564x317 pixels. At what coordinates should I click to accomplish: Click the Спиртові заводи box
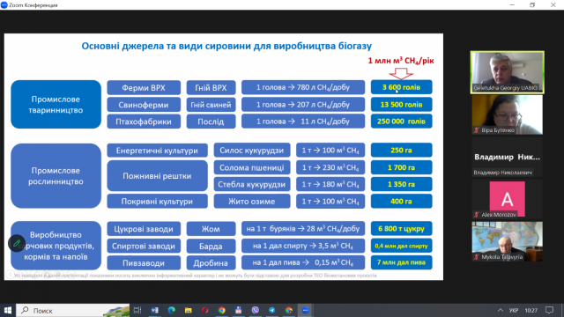(144, 247)
